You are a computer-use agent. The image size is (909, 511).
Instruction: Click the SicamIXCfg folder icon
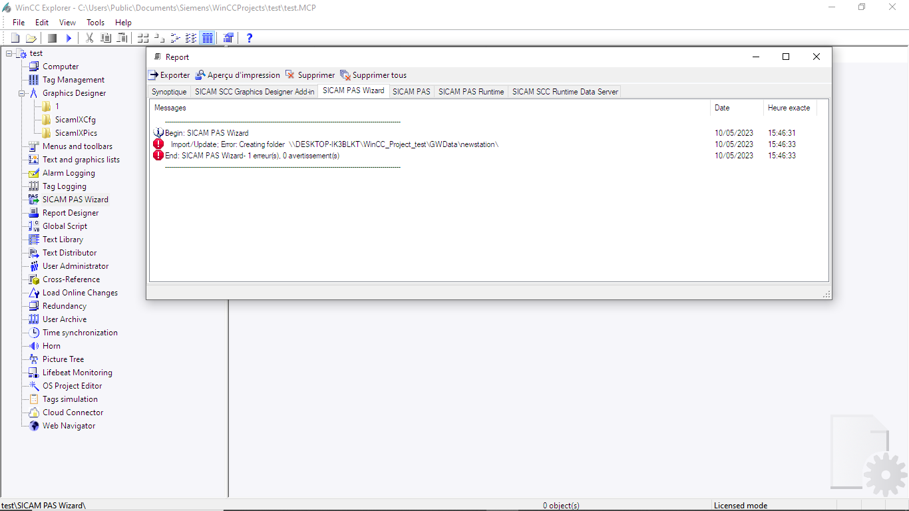[47, 120]
